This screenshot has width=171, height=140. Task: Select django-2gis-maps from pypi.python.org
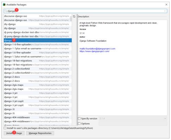click(x=38, y=85)
